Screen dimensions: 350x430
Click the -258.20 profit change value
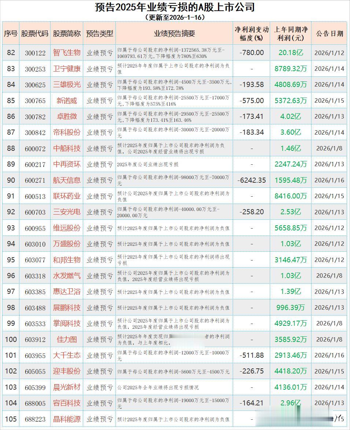pyautogui.click(x=252, y=212)
